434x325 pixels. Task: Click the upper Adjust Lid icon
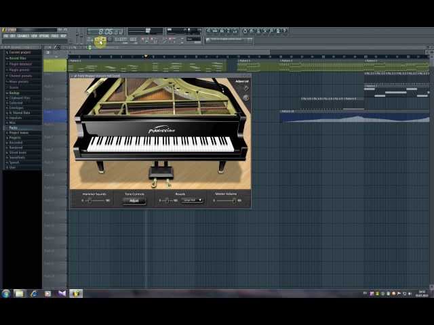click(x=245, y=88)
